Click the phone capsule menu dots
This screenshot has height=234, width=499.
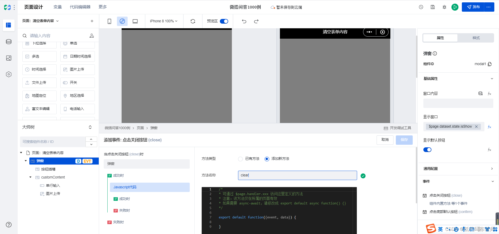369,32
